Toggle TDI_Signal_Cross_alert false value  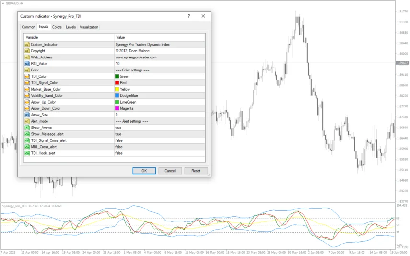118,140
